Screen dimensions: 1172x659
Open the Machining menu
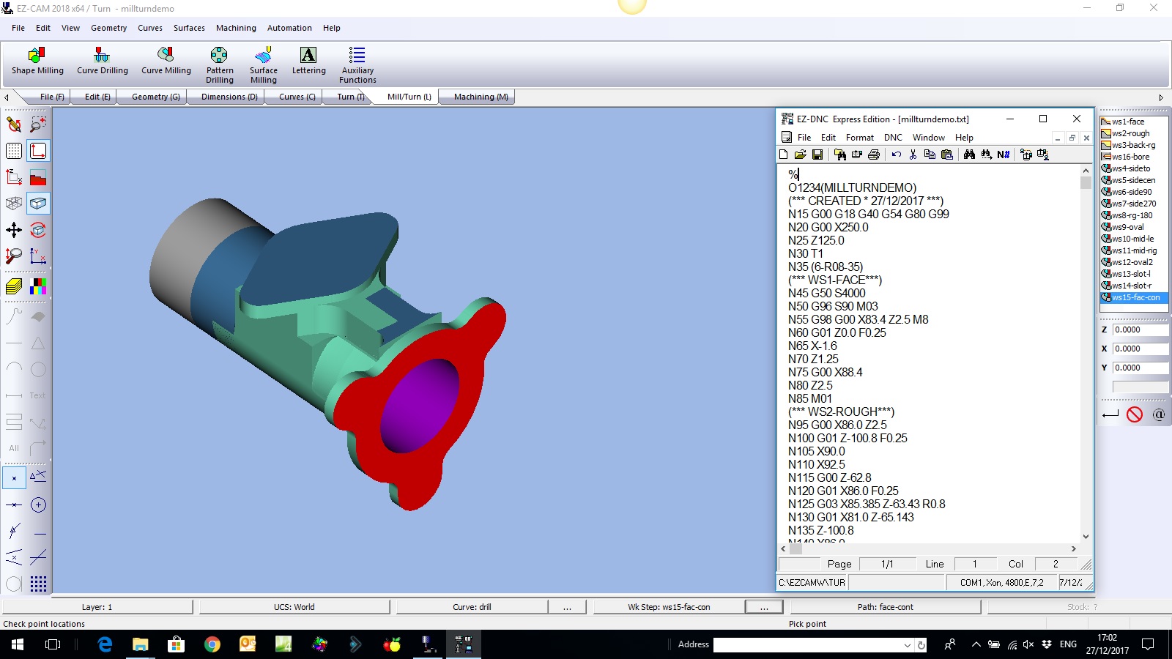[x=236, y=28]
